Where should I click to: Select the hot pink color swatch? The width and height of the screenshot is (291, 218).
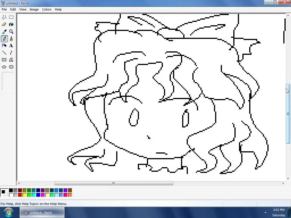pos(66,195)
